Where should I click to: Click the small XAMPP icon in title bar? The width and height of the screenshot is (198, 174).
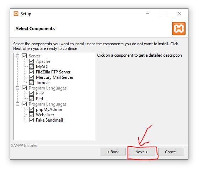coord(16,14)
